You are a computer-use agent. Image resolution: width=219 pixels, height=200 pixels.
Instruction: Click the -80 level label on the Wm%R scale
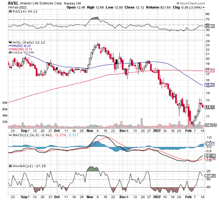pyautogui.click(x=208, y=187)
